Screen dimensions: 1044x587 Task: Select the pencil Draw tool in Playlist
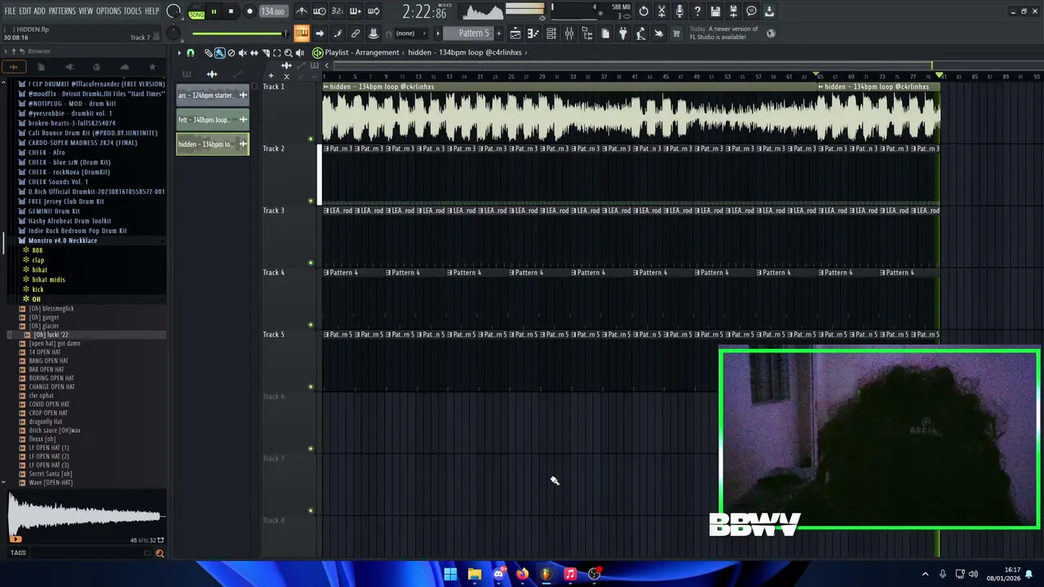pos(208,53)
